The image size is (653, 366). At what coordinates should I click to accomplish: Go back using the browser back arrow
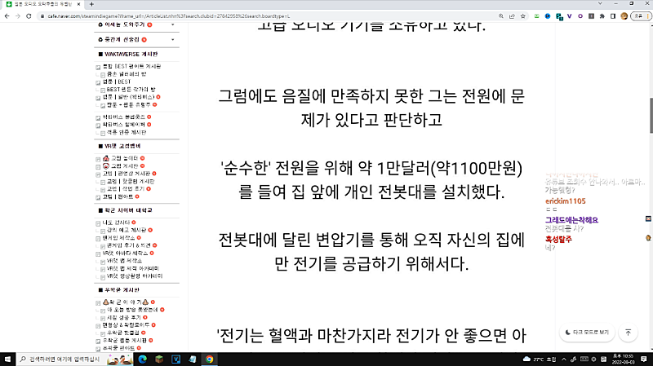pyautogui.click(x=7, y=16)
